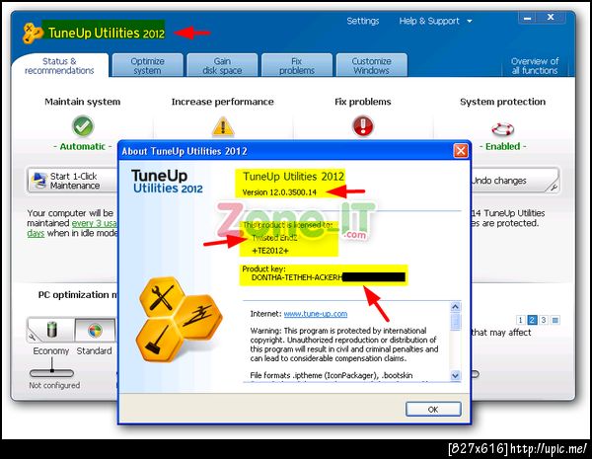Screen dimensions: 592x459
Task: Click scroll up arrow in About dialog text
Action: (455, 306)
